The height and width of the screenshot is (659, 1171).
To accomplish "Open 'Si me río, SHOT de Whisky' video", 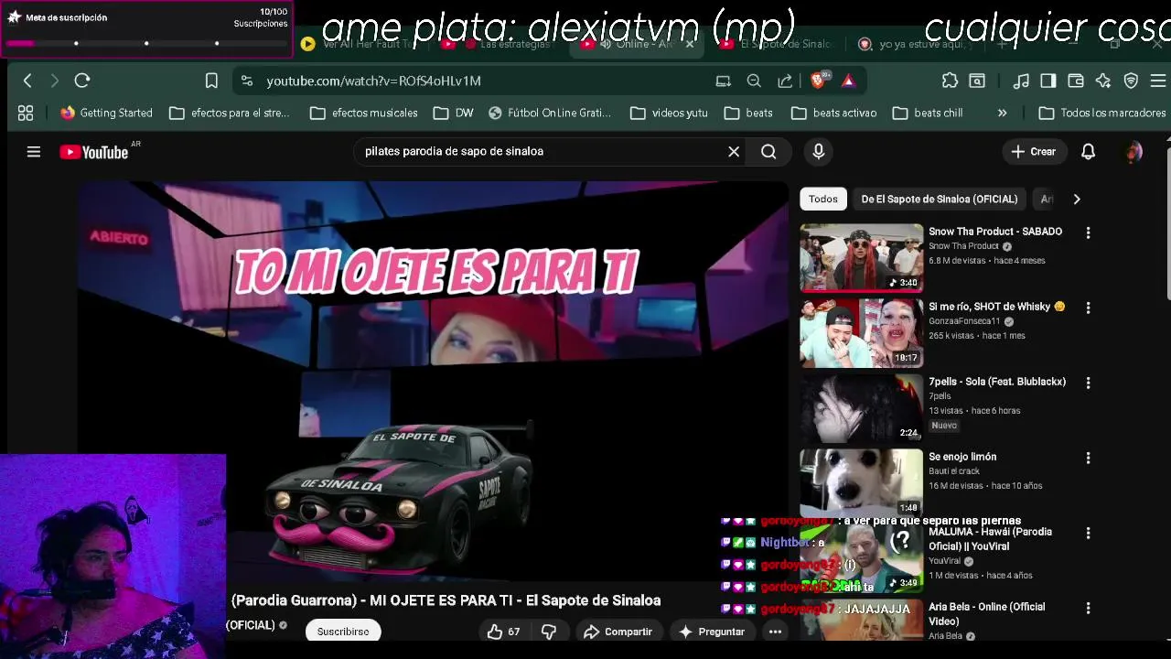I will [x=862, y=332].
